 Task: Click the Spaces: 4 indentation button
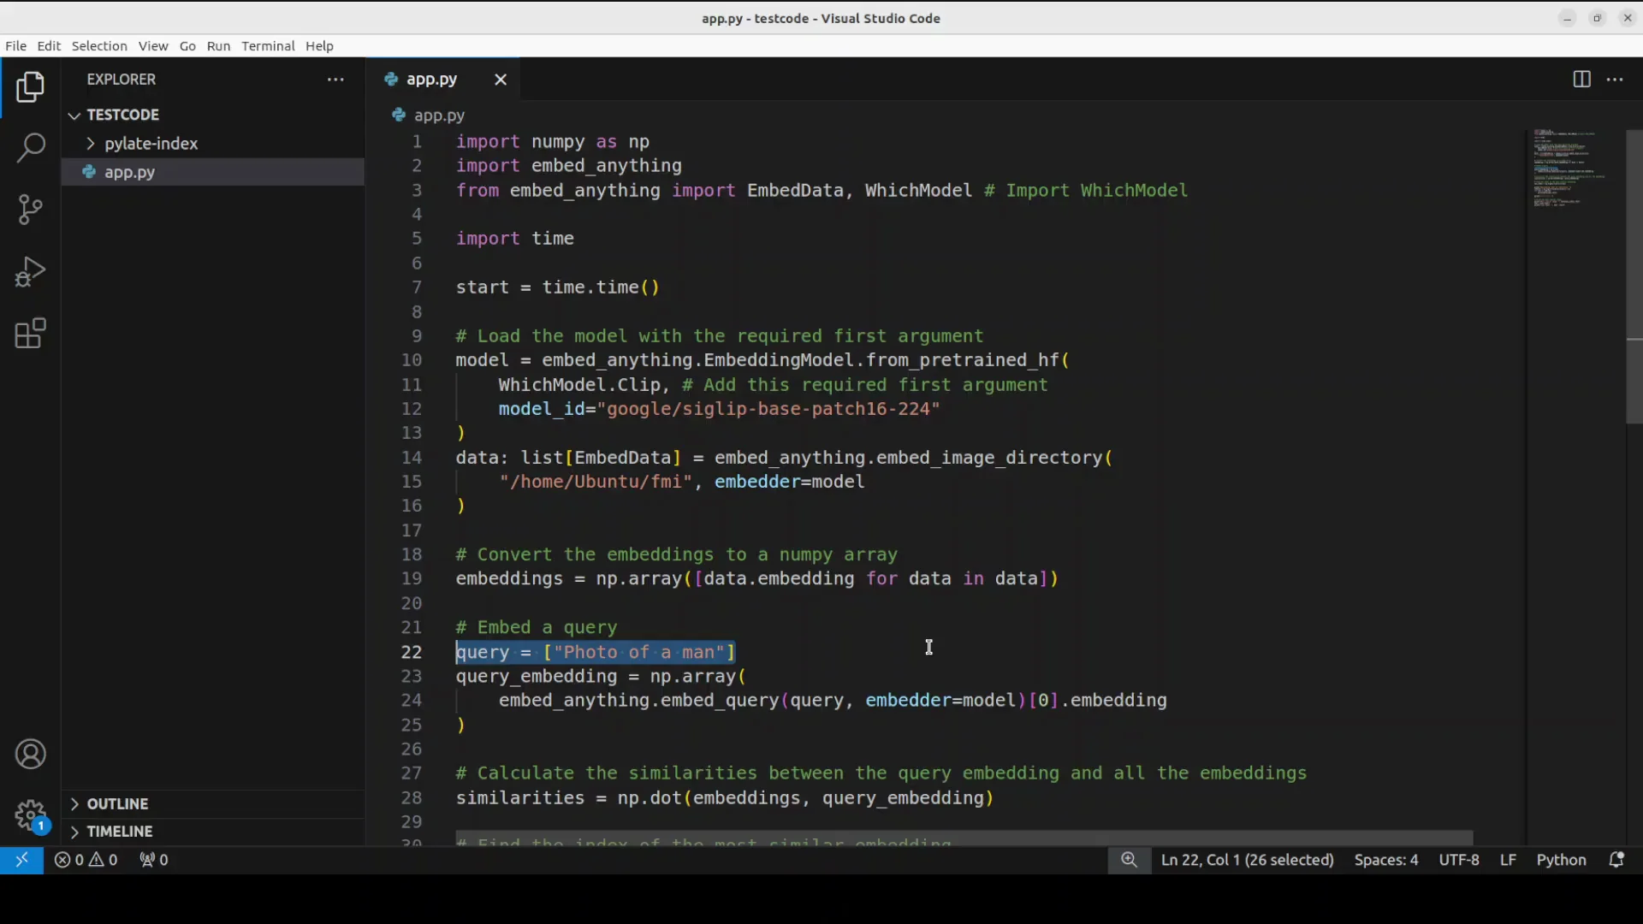point(1385,860)
